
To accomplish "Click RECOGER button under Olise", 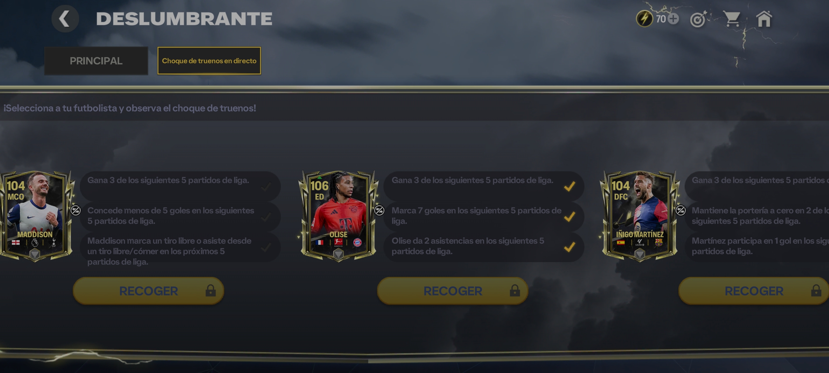I will 452,291.
